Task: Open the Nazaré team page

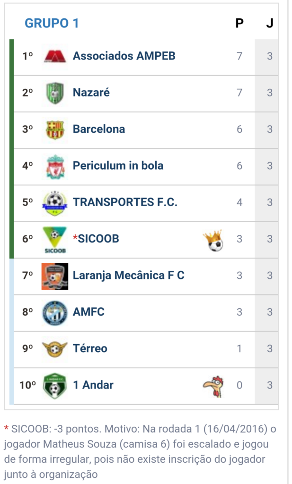Action: (91, 93)
